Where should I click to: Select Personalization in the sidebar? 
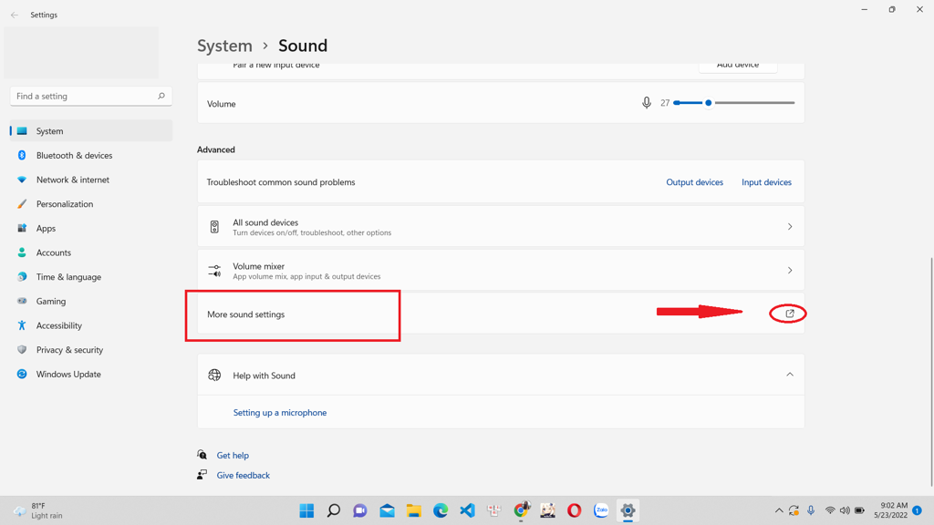tap(91, 204)
